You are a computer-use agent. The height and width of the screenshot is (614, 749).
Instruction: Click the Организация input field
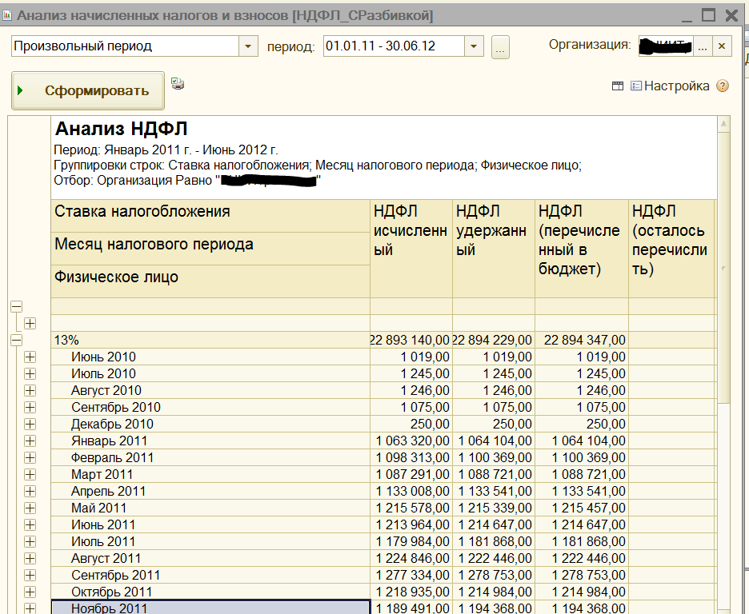(x=666, y=46)
